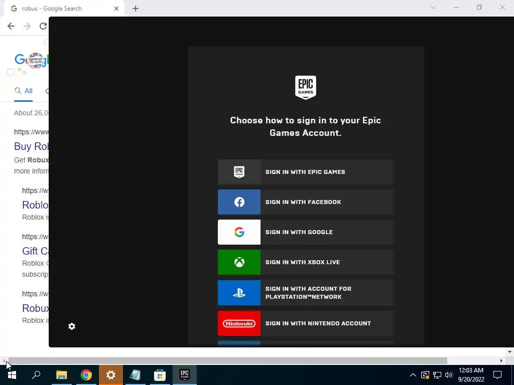The image size is (514, 385).
Task: Click the Google G logo icon
Action: click(239, 232)
